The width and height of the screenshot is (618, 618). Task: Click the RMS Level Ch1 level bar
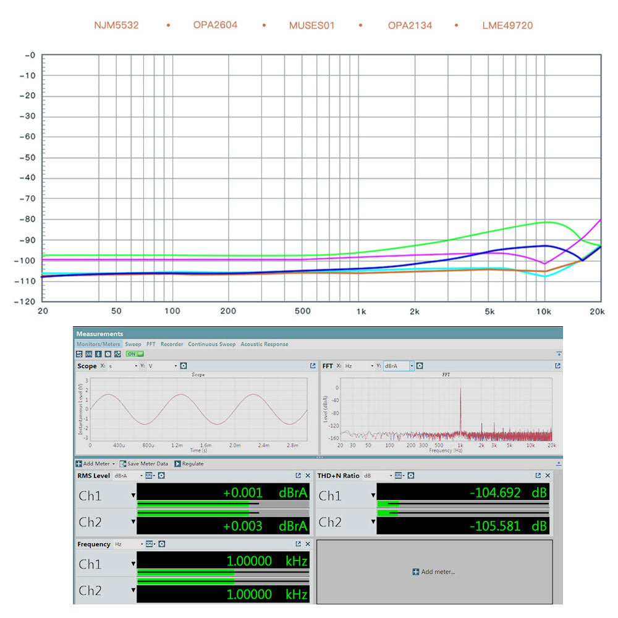pyautogui.click(x=222, y=504)
